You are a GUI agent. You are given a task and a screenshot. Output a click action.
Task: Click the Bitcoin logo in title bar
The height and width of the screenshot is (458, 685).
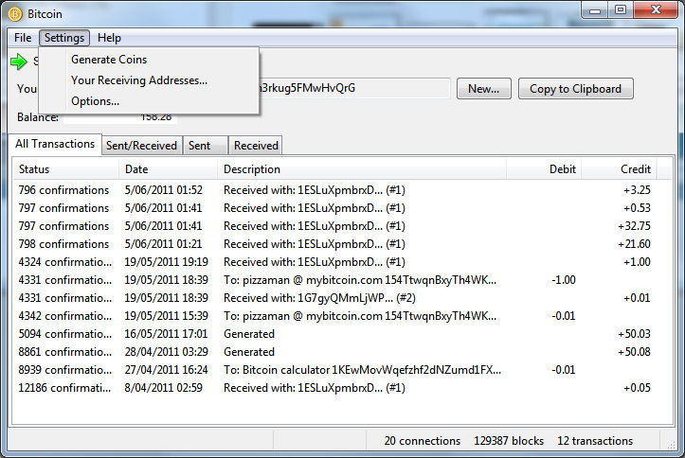click(16, 14)
